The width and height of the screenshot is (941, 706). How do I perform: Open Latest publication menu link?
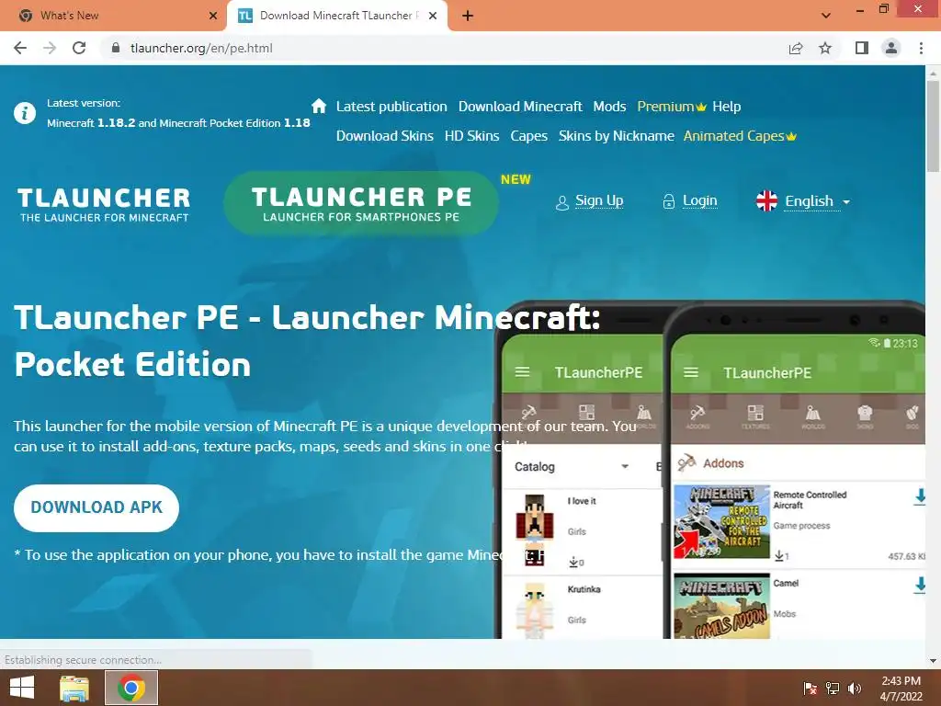[391, 107]
